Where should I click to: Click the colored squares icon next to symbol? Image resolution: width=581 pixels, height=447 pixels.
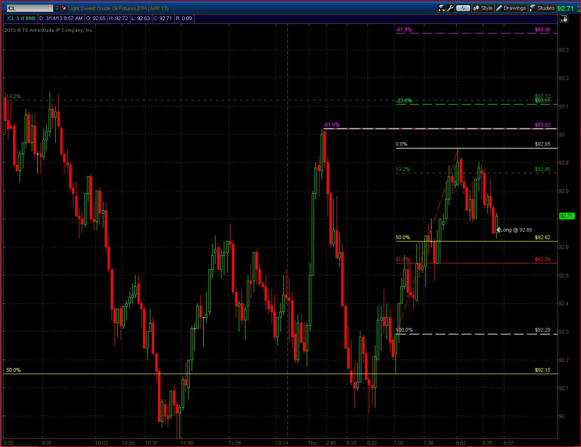click(x=64, y=8)
